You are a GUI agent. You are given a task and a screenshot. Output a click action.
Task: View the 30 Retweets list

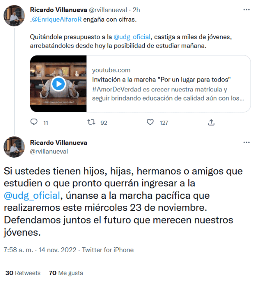point(23,273)
